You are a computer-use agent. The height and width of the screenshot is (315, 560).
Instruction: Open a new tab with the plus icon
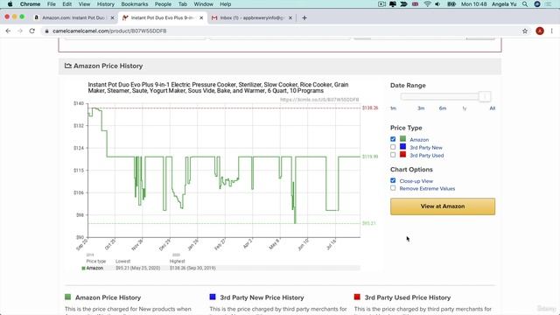point(304,17)
